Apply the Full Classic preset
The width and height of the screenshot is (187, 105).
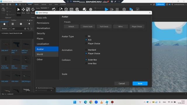pos(104,27)
